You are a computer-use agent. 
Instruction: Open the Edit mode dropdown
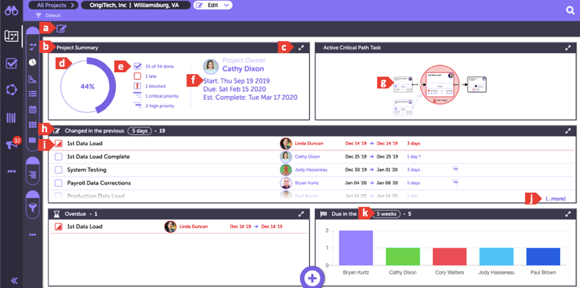coord(213,5)
